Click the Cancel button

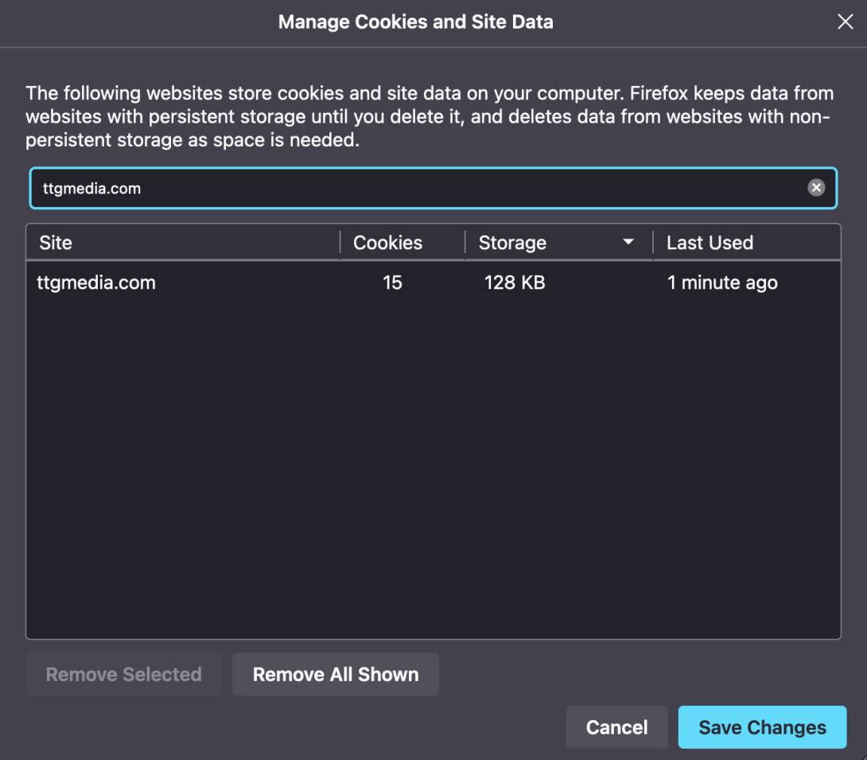(x=616, y=727)
